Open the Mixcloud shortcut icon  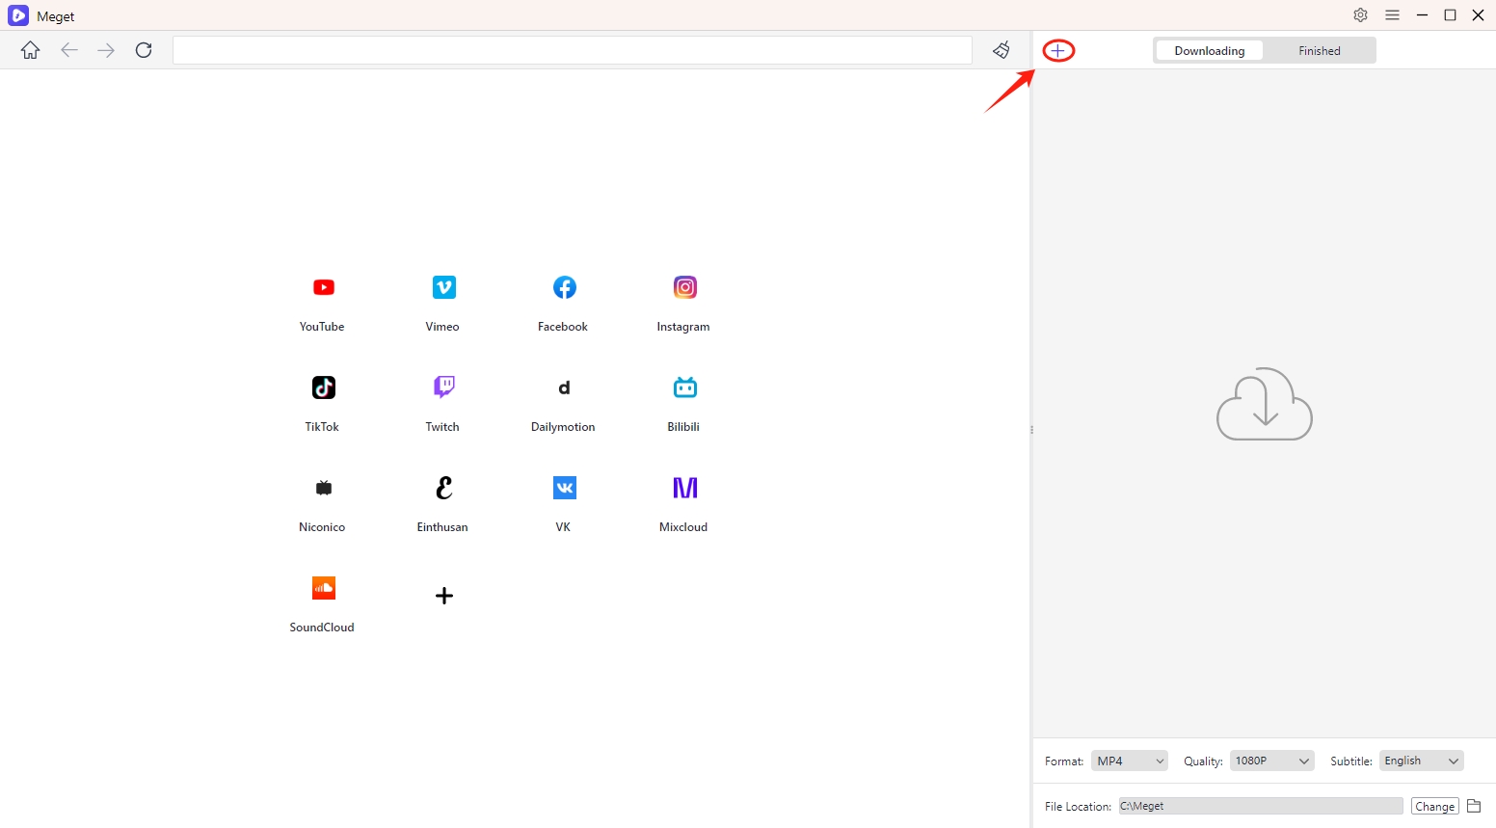(685, 488)
